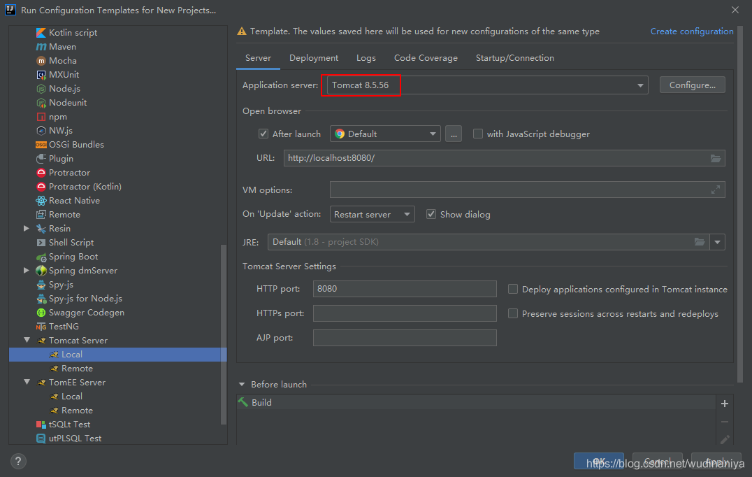Click the Spy-js icon
This screenshot has width=752, height=477.
pyautogui.click(x=41, y=285)
